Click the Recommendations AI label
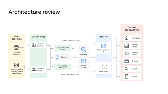168x94 pixels. pyautogui.click(x=104, y=51)
